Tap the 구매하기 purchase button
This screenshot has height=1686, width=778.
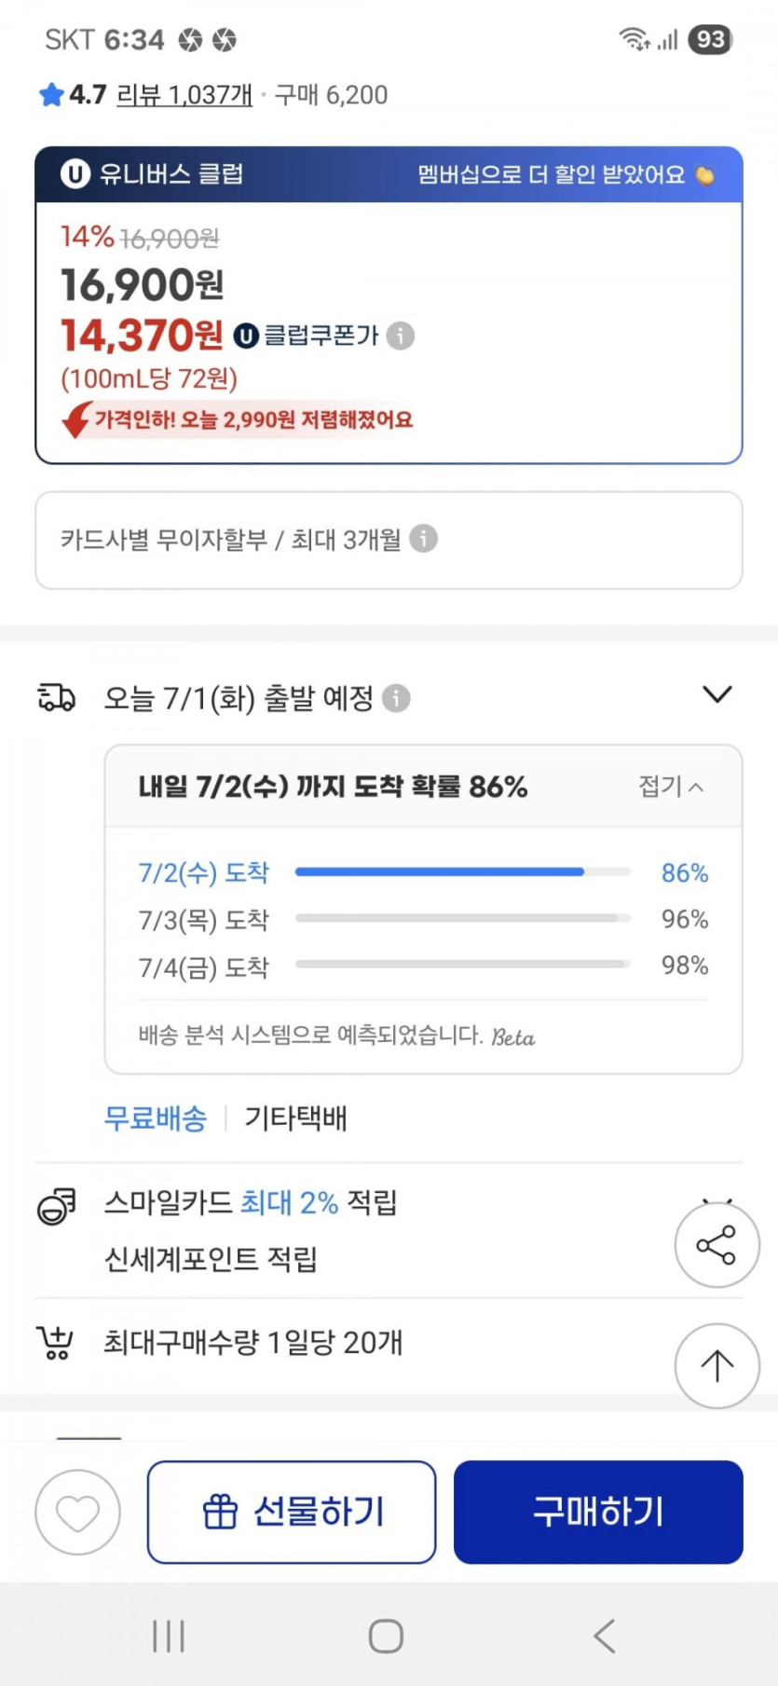click(598, 1512)
